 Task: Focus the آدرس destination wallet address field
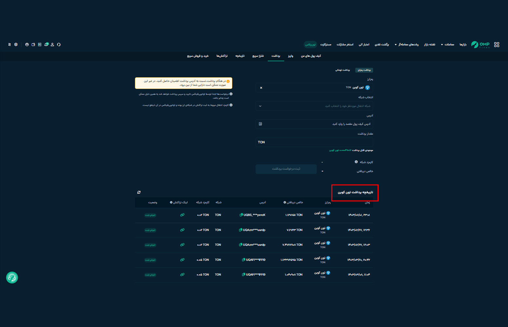tap(314, 124)
